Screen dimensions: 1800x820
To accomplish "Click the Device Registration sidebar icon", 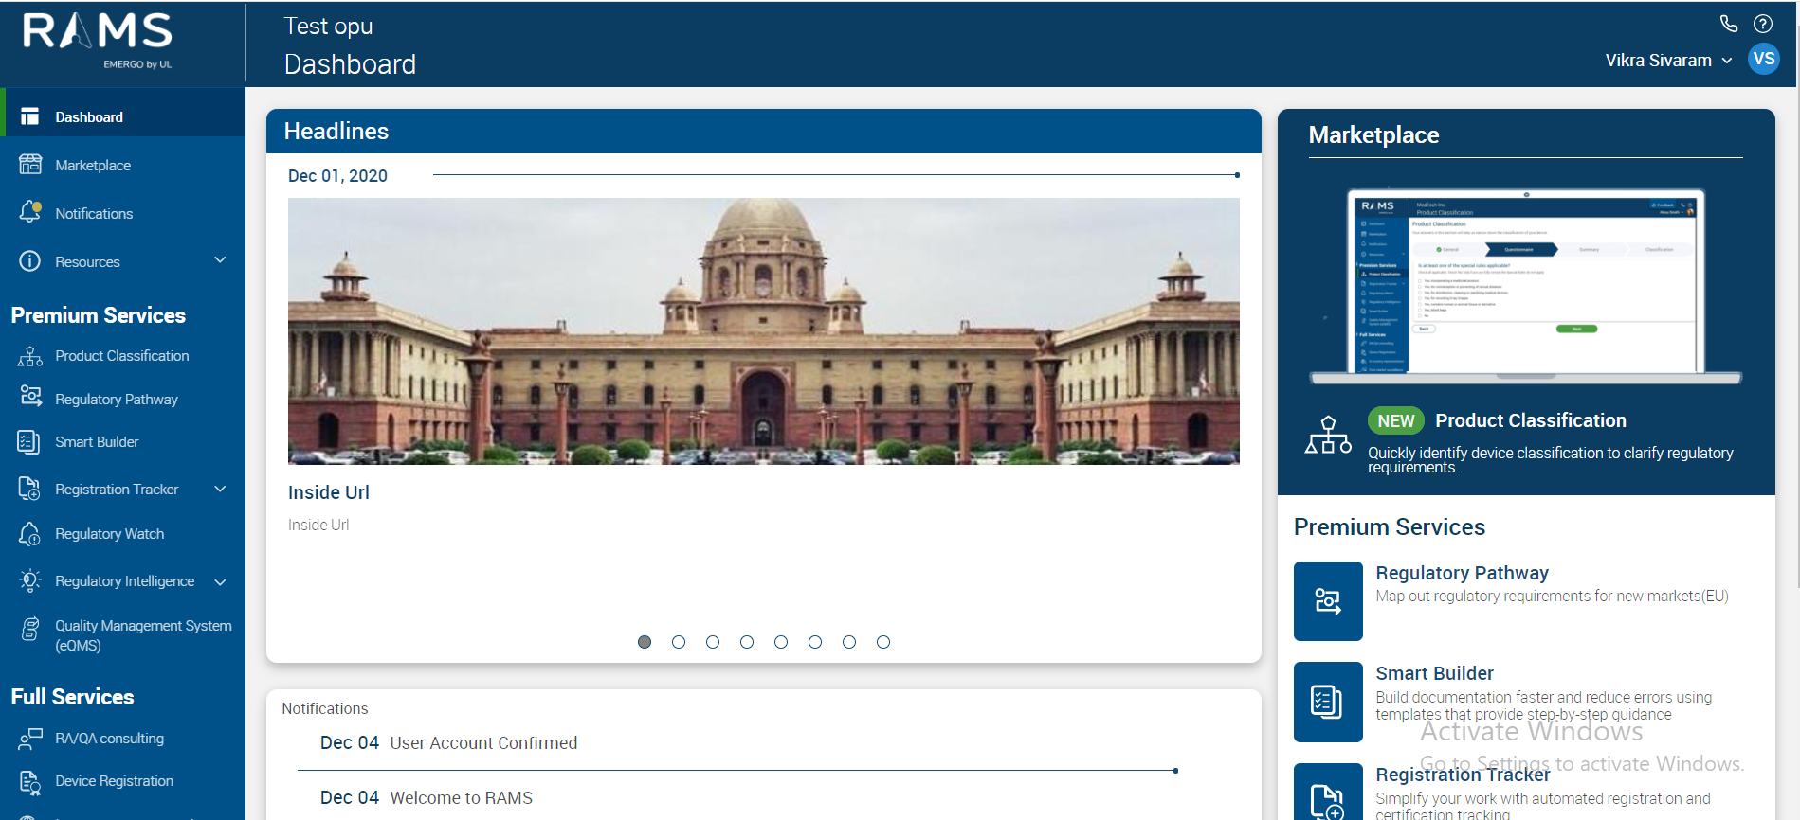I will pos(30,782).
